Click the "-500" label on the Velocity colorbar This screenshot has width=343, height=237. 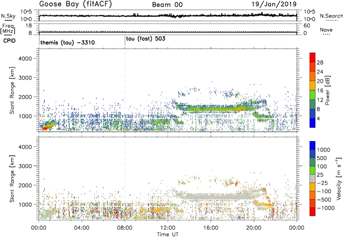[x=324, y=200]
